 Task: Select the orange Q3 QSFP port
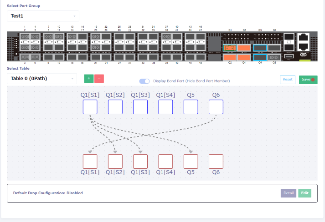click(x=244, y=48)
